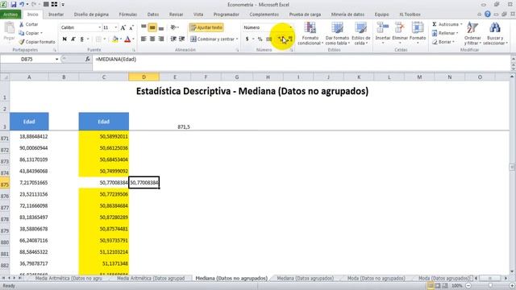
Task: Align text right in the cell
Action: pyautogui.click(x=161, y=39)
